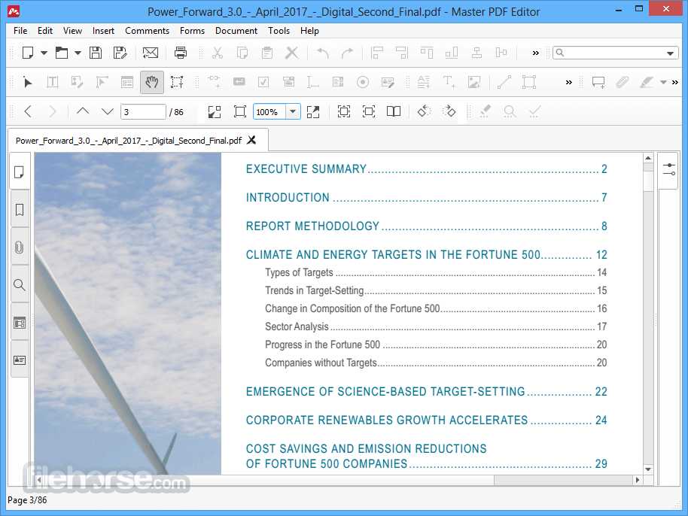The width and height of the screenshot is (688, 516).
Task: Expand the comments toolbar overflow chevron
Action: pos(675,83)
